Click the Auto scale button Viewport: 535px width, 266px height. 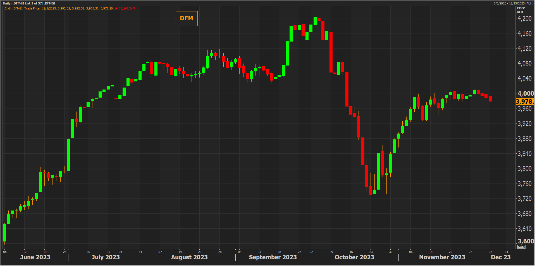pyautogui.click(x=521, y=247)
